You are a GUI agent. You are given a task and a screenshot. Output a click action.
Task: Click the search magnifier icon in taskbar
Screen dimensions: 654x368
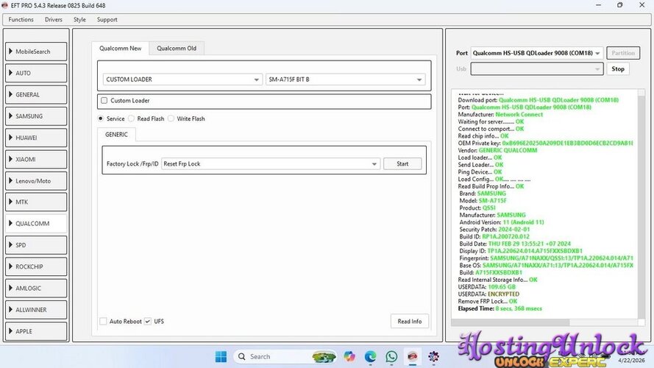[241, 357]
